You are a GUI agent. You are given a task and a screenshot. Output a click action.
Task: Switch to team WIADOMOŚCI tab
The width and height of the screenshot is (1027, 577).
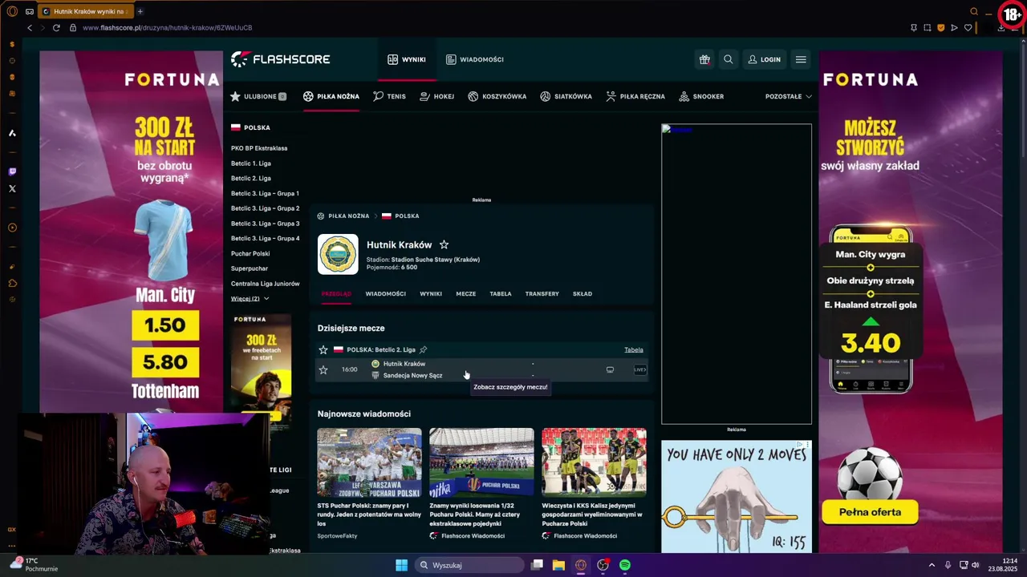click(386, 294)
